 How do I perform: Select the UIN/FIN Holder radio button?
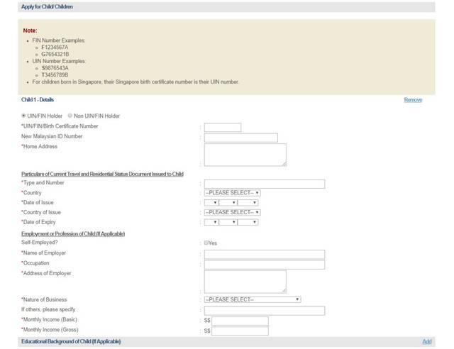pos(24,116)
